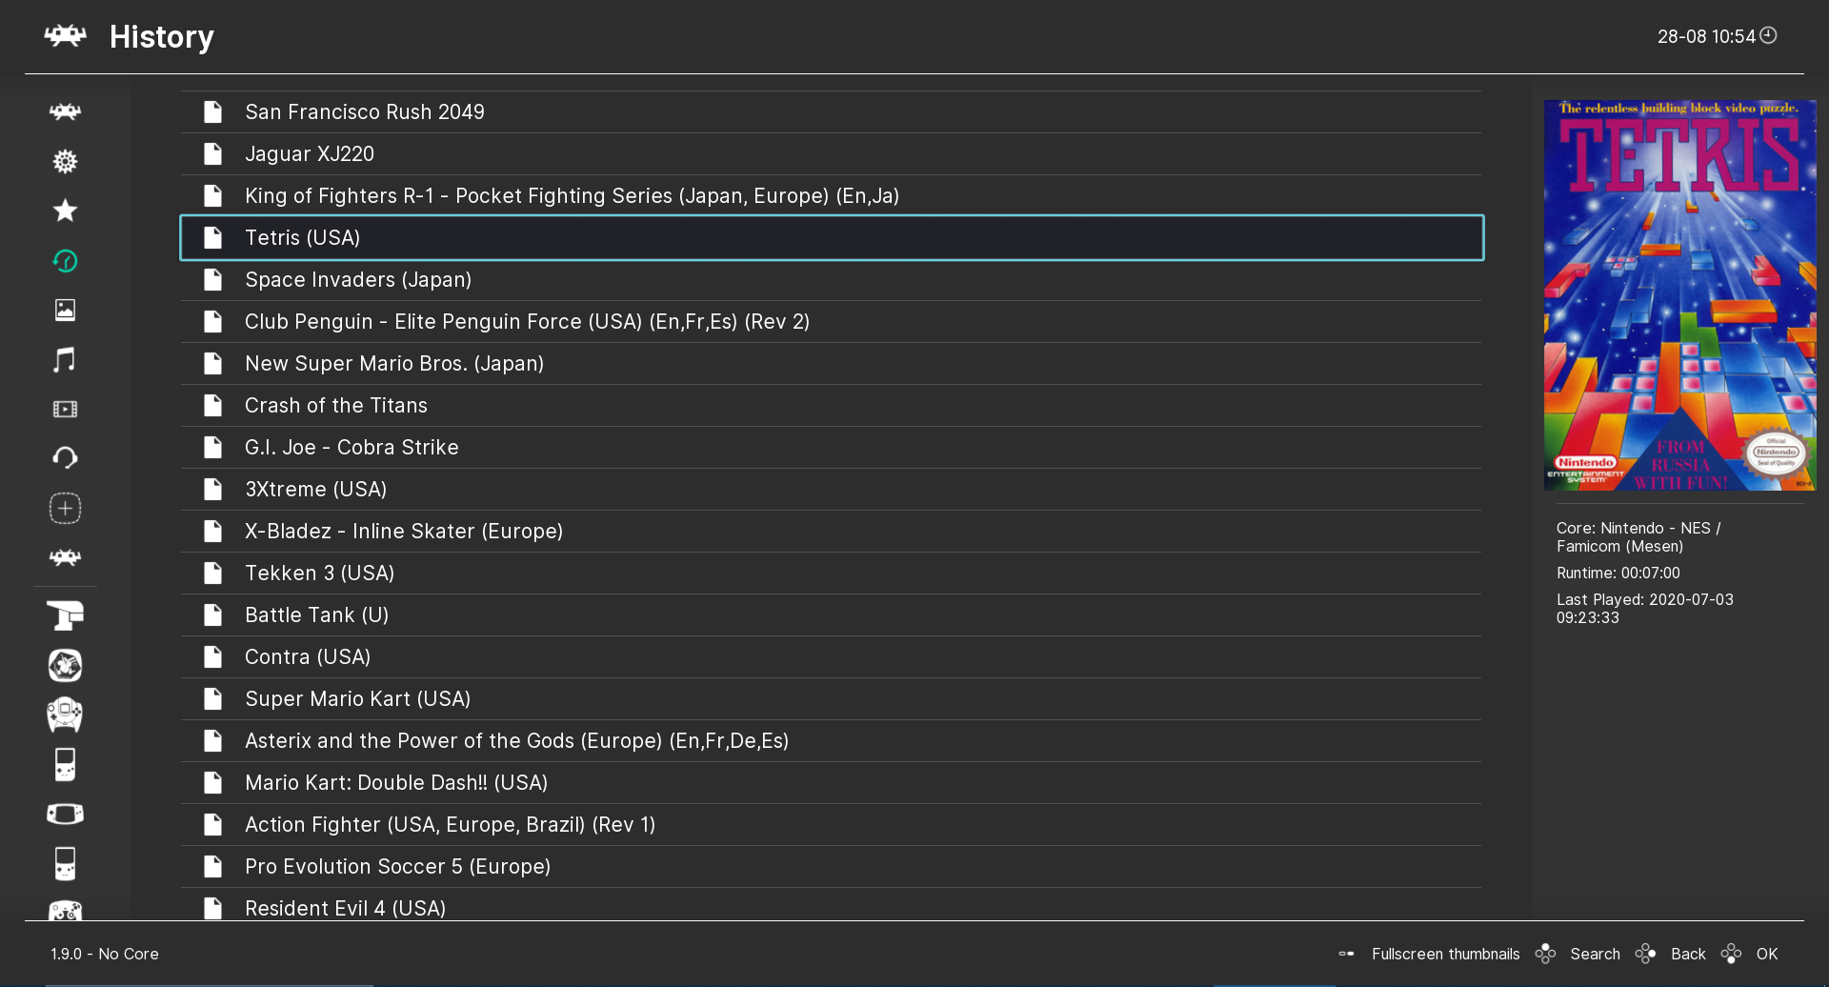Select Asterix and the Power of the Gods
This screenshot has width=1829, height=987.
point(831,740)
